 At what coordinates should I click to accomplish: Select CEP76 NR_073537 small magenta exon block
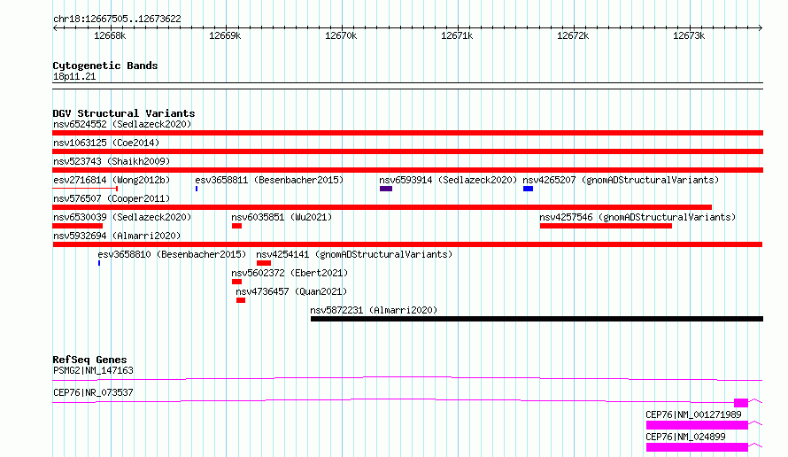click(x=741, y=403)
